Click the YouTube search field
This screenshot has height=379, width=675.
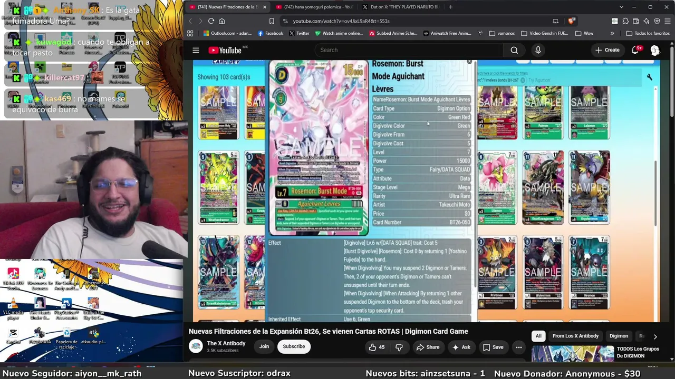[408, 50]
